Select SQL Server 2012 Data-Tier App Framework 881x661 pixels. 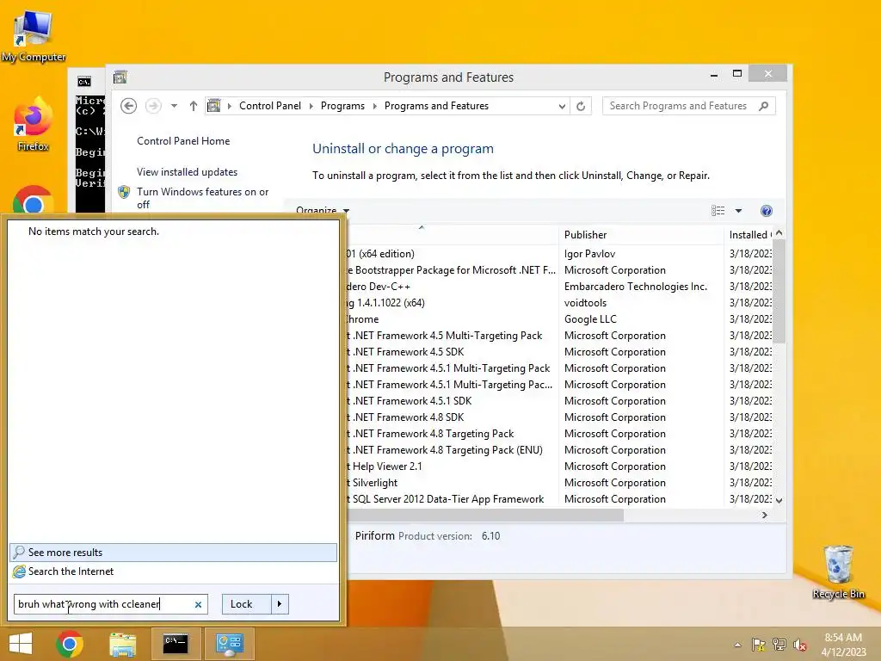coord(559,499)
